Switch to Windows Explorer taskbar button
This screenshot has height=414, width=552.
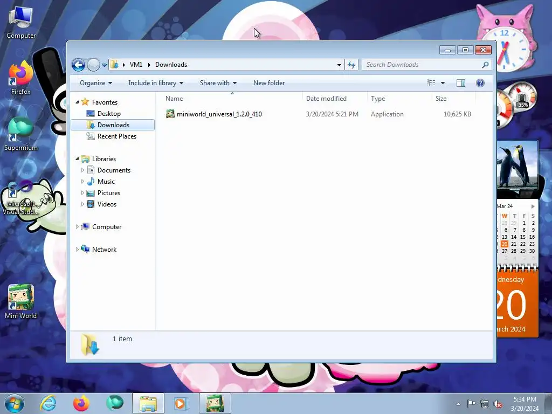click(148, 403)
